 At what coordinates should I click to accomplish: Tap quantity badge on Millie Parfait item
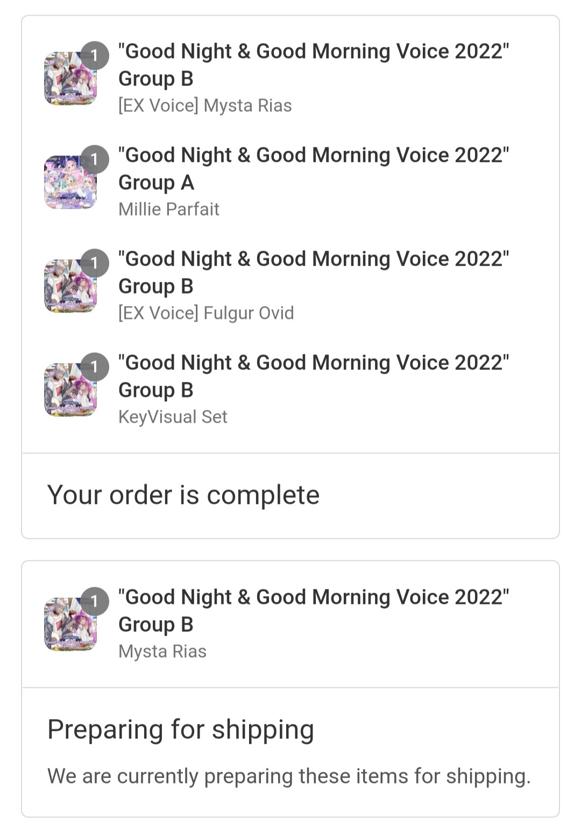point(95,159)
